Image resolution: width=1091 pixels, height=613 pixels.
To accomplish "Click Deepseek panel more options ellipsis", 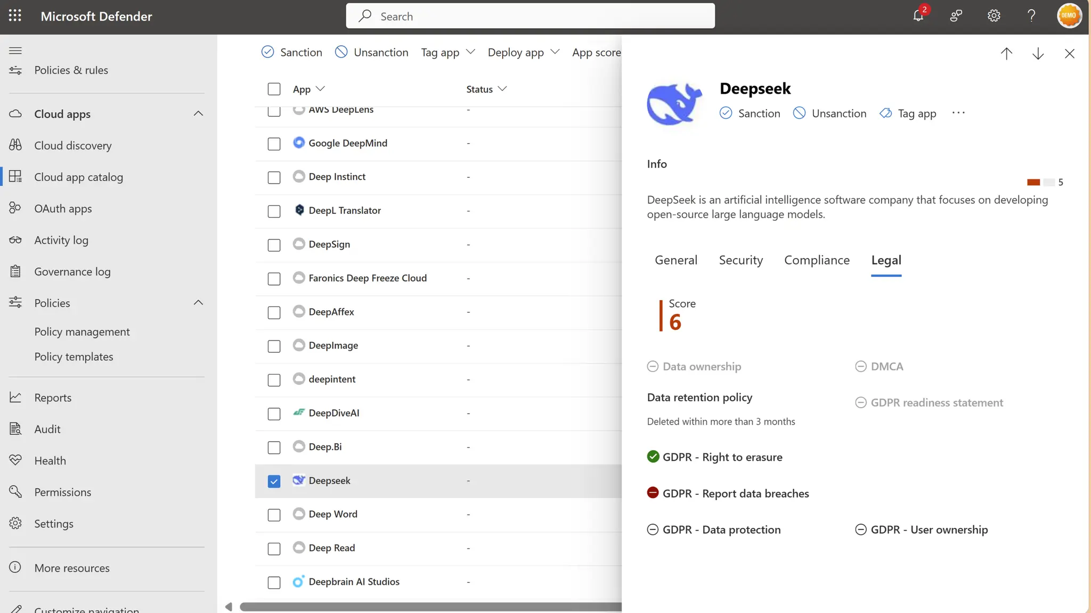I will (958, 113).
